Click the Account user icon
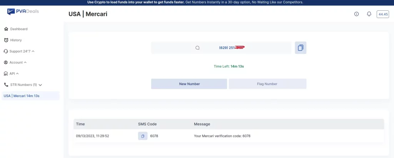The image size is (394, 158). pyautogui.click(x=6, y=62)
